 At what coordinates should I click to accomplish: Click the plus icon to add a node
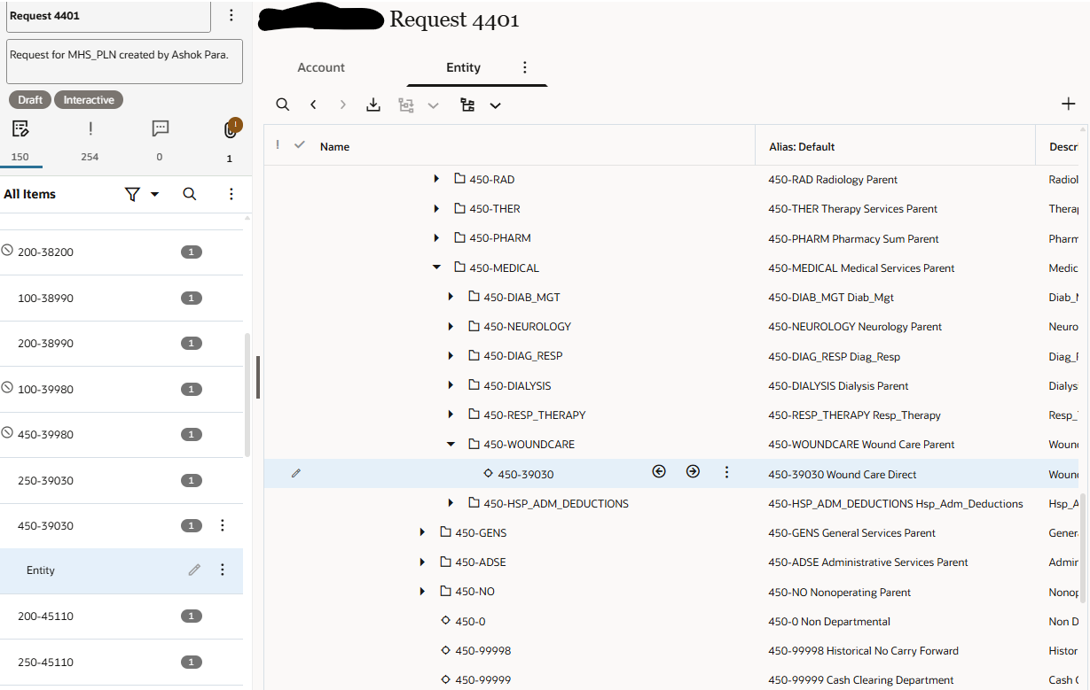1069,104
